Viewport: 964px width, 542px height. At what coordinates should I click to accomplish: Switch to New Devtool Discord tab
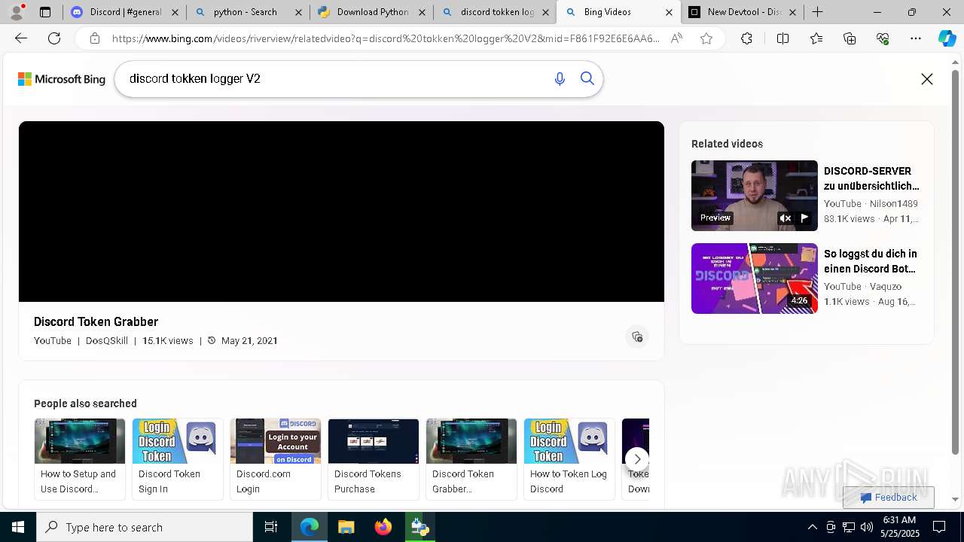pos(742,12)
